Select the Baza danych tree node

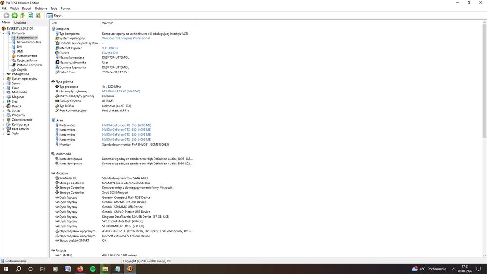coord(20,129)
